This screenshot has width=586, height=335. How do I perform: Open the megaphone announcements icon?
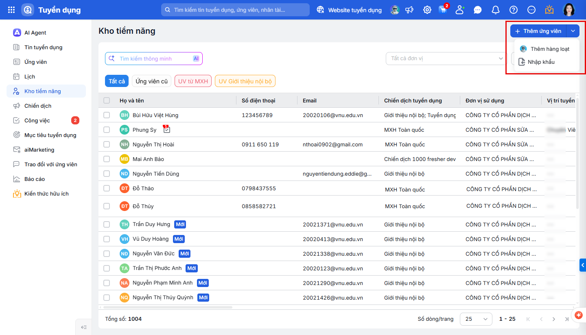coord(410,10)
